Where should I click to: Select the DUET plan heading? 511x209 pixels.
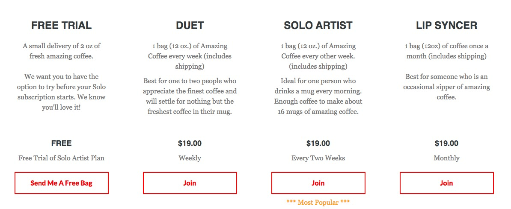click(190, 25)
